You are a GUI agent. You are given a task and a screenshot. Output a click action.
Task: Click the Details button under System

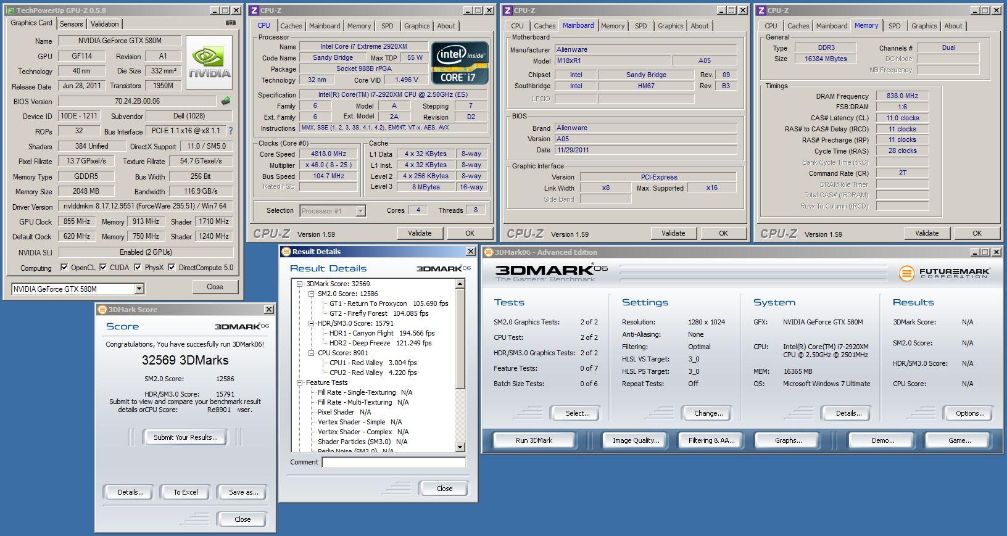pyautogui.click(x=848, y=413)
